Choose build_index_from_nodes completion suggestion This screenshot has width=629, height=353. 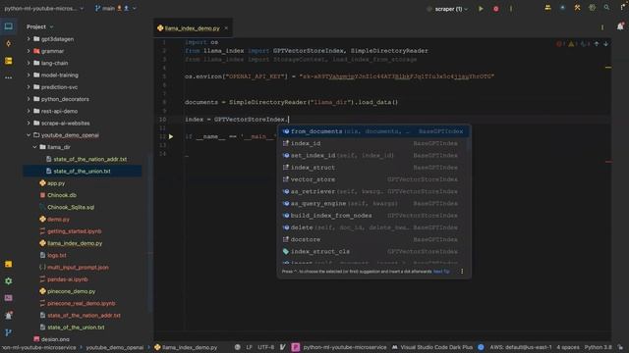373,216
